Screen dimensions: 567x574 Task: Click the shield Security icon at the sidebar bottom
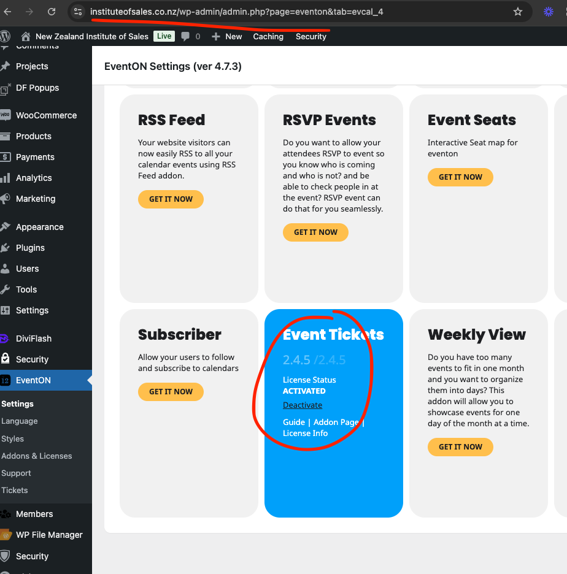click(5, 556)
